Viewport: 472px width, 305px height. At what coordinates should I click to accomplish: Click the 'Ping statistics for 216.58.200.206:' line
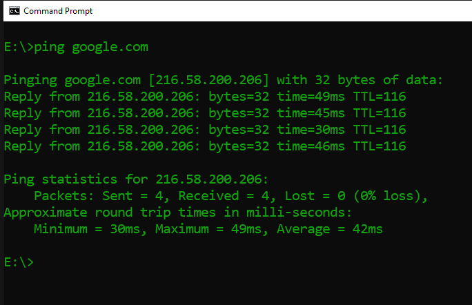click(x=136, y=179)
